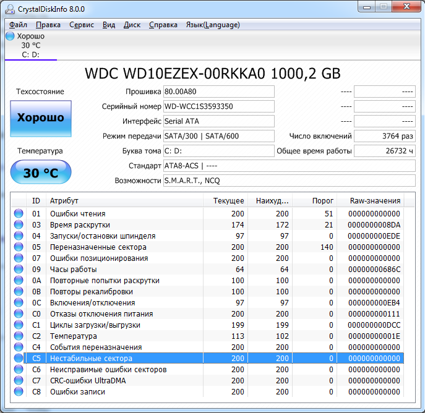The height and width of the screenshot is (413, 425).
Task: Click status icon for 09 Часы работы
Action: 19,269
